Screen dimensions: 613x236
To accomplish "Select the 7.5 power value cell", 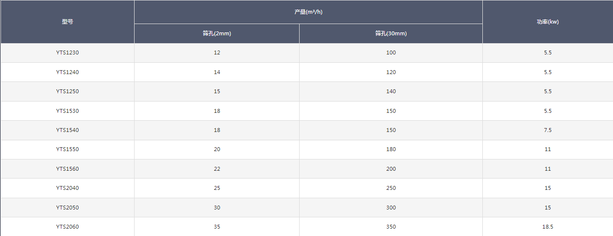I will pos(548,130).
